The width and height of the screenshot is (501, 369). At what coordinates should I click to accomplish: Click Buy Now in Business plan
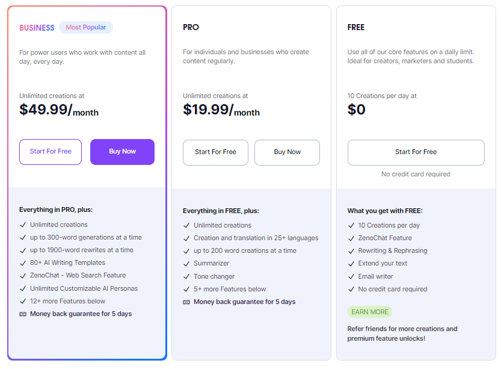[x=122, y=152]
